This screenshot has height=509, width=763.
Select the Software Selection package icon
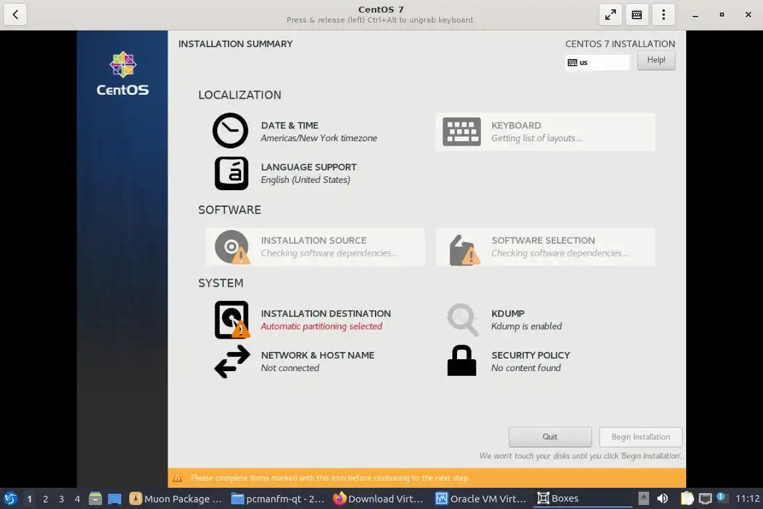(x=464, y=250)
